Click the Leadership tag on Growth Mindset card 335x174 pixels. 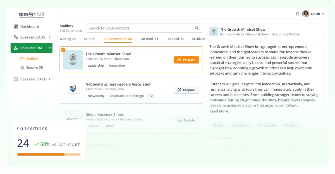pyautogui.click(x=96, y=66)
